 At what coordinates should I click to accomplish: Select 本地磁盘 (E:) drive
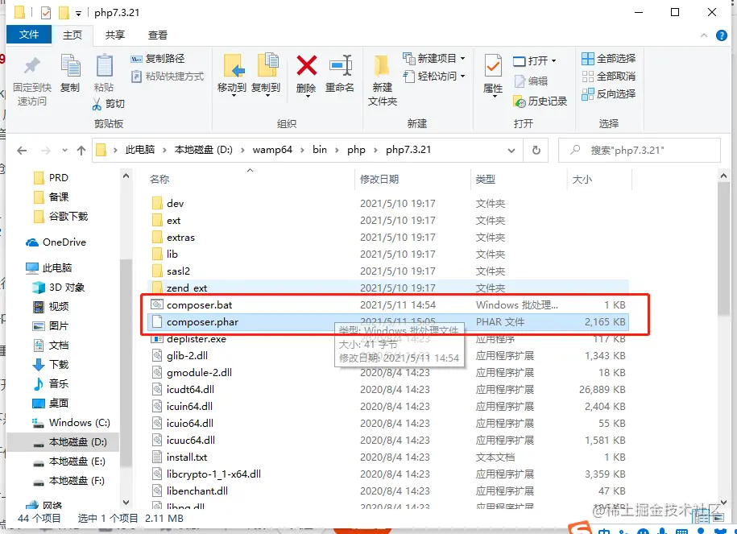click(x=77, y=462)
